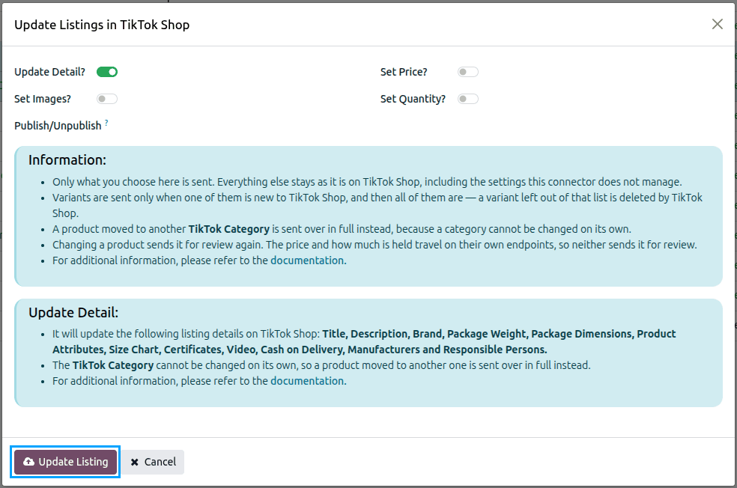Click 'Only what you choose here is sent' bullet
Viewport: 737px width, 488px height.
[366, 182]
